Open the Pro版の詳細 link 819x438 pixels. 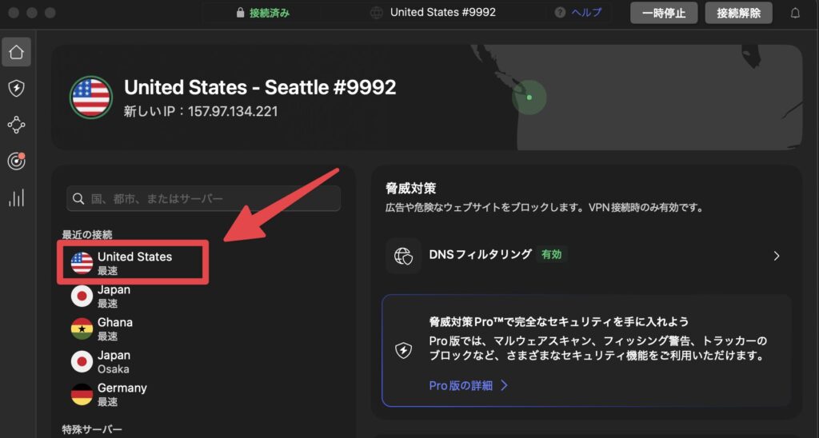pos(461,385)
